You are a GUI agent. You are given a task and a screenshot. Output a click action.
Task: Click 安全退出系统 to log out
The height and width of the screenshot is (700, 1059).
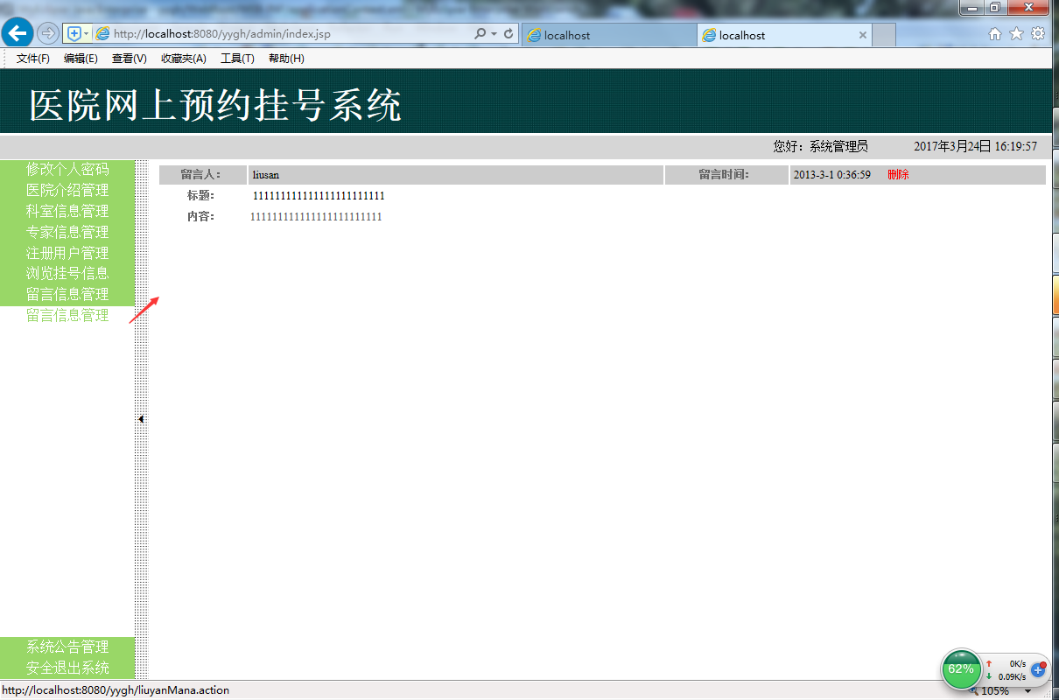click(x=67, y=668)
